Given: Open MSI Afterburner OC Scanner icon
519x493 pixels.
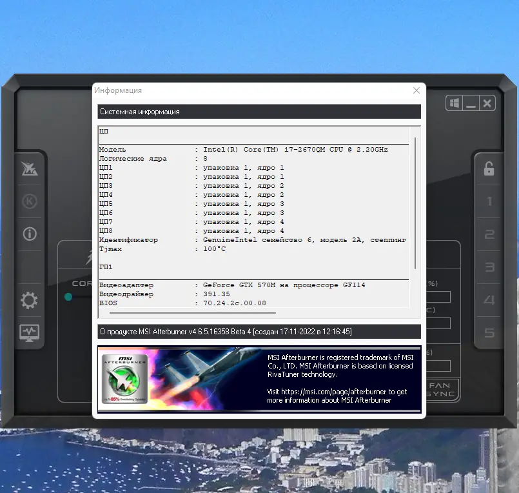Looking at the screenshot, I should tap(30, 168).
